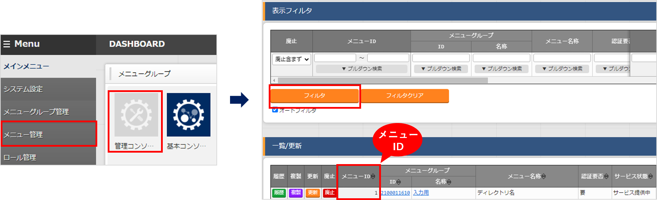The image size is (657, 200).
Task: Click the メニューID range end field
Action: (x=388, y=58)
